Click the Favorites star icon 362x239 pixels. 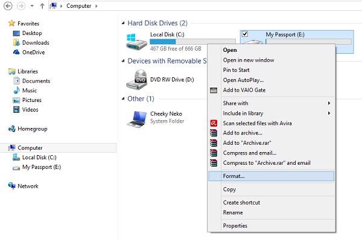point(11,24)
